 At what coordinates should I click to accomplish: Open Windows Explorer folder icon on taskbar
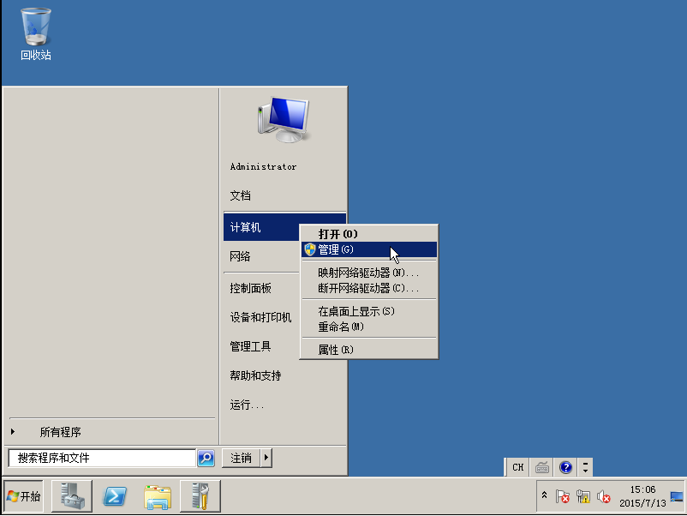(158, 497)
